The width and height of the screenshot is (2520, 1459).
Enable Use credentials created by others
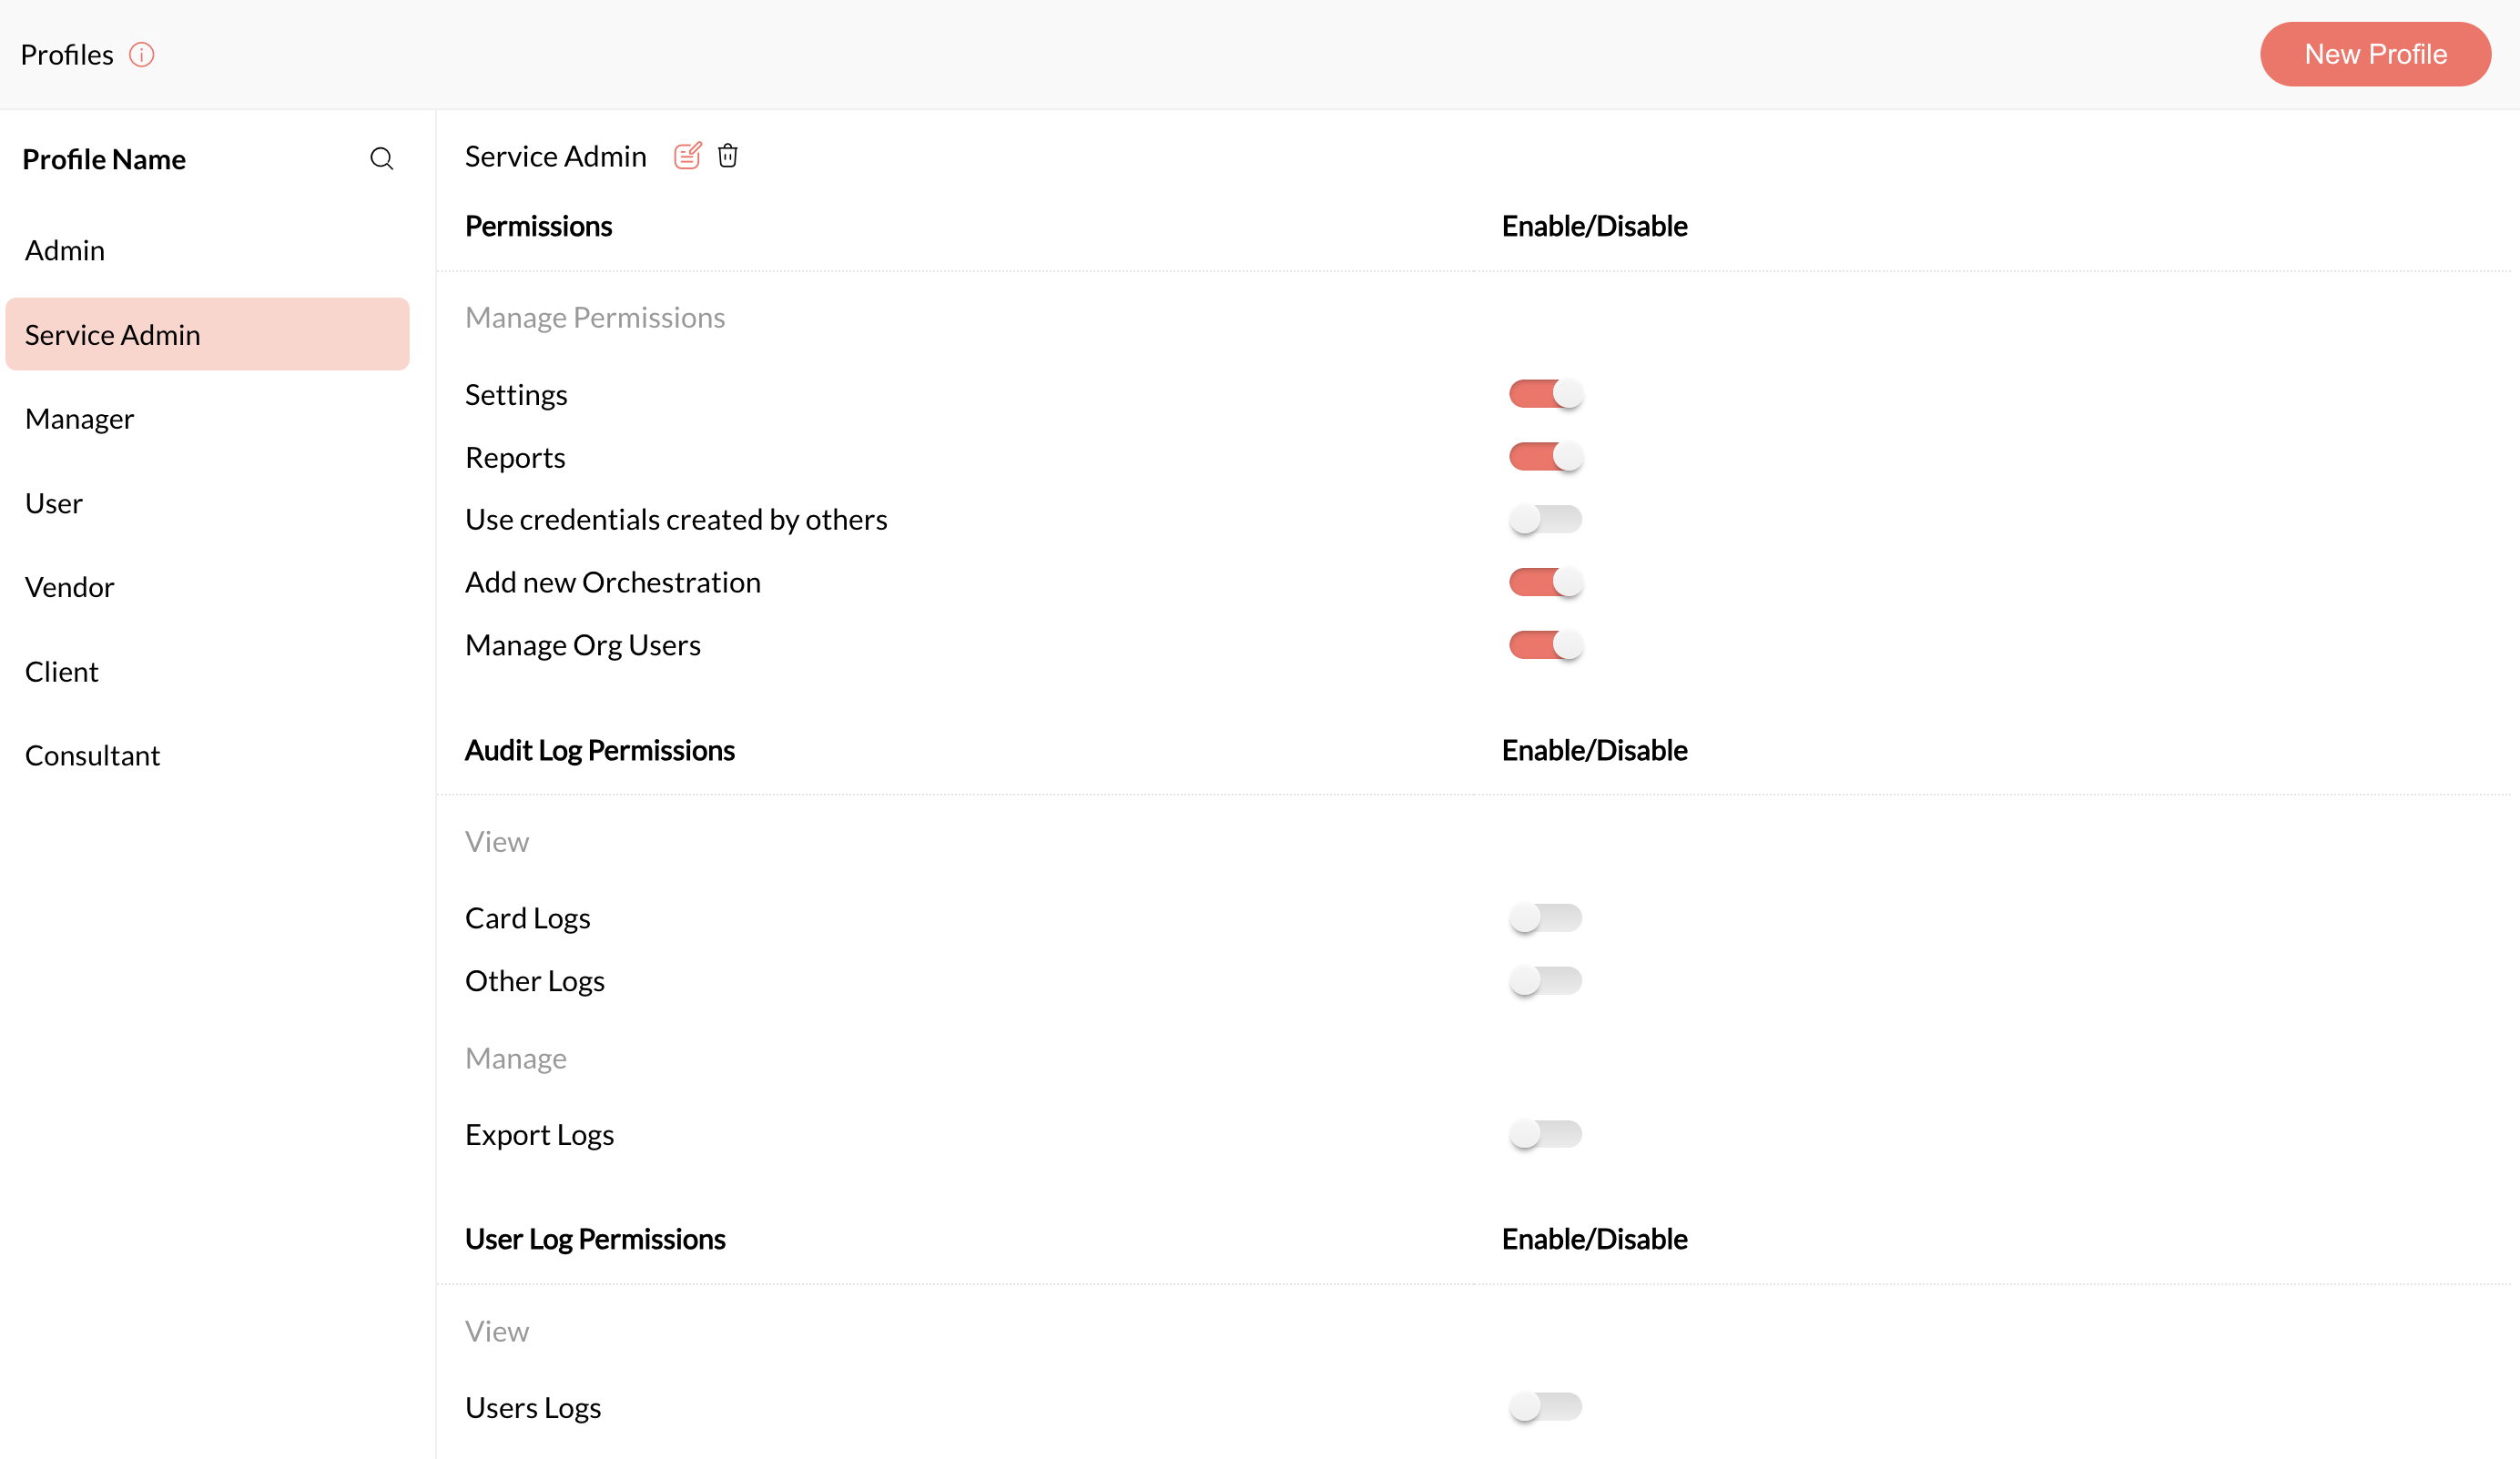(1545, 520)
